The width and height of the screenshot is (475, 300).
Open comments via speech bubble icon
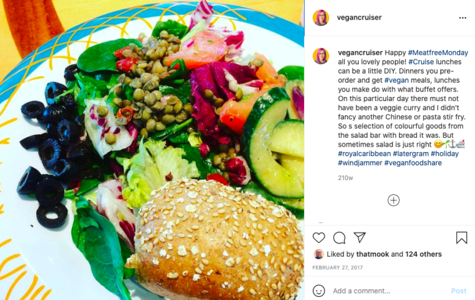339,238
